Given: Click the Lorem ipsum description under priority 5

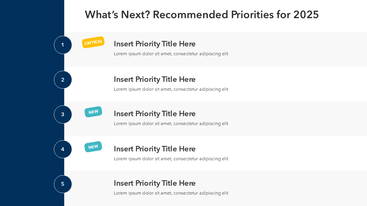Looking at the screenshot, I should click(x=171, y=193).
